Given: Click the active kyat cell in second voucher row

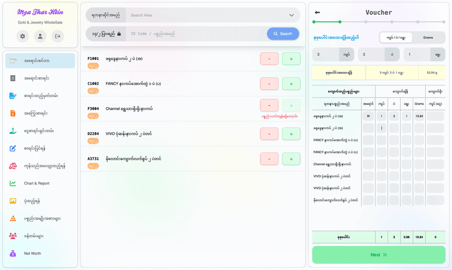Looking at the screenshot, I should tap(382, 128).
